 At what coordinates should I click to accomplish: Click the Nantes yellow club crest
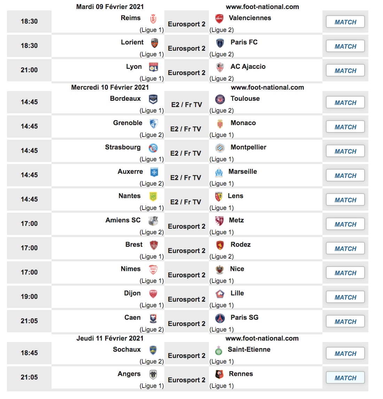tap(153, 196)
